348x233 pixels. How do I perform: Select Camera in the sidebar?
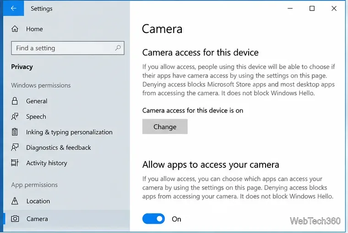(x=66, y=219)
